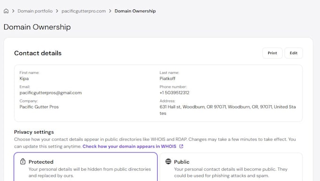
Task: Open pacificgutterpro.com breadcrumb link
Action: point(84,11)
